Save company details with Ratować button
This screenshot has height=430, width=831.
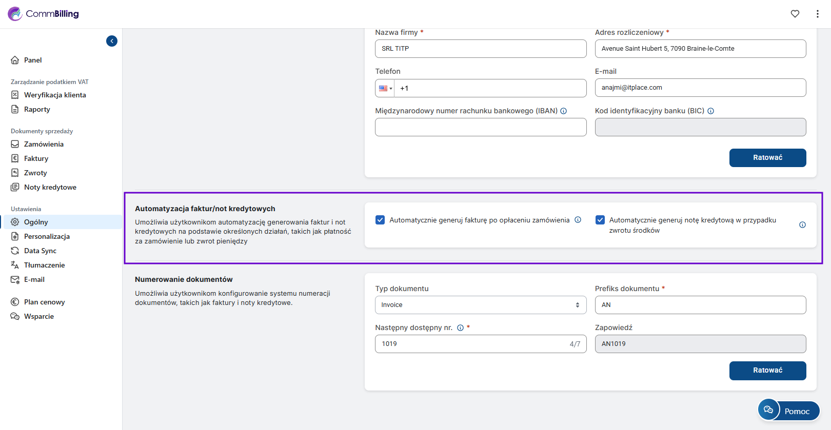click(767, 158)
